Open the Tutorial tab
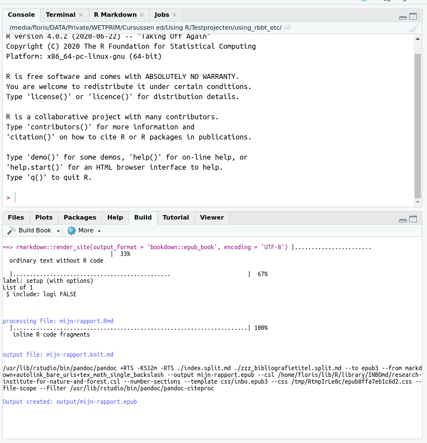Image resolution: width=427 pixels, height=443 pixels. point(175,217)
